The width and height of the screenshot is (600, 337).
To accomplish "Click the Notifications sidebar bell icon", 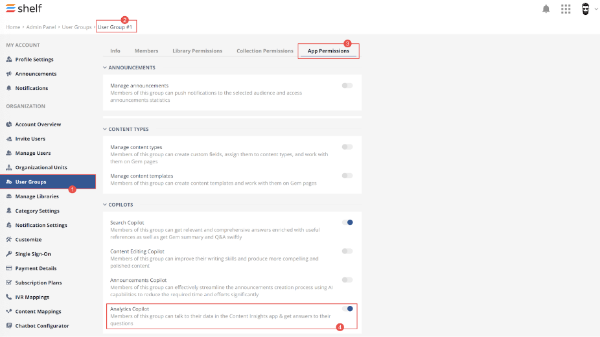I will [9, 88].
